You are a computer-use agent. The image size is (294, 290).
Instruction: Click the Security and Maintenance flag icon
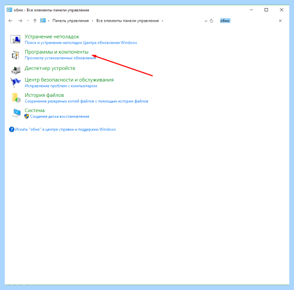15,83
